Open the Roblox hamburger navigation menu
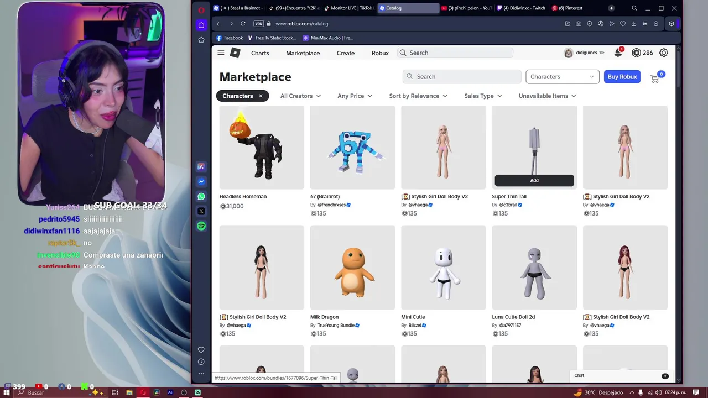This screenshot has height=398, width=708. 221,53
